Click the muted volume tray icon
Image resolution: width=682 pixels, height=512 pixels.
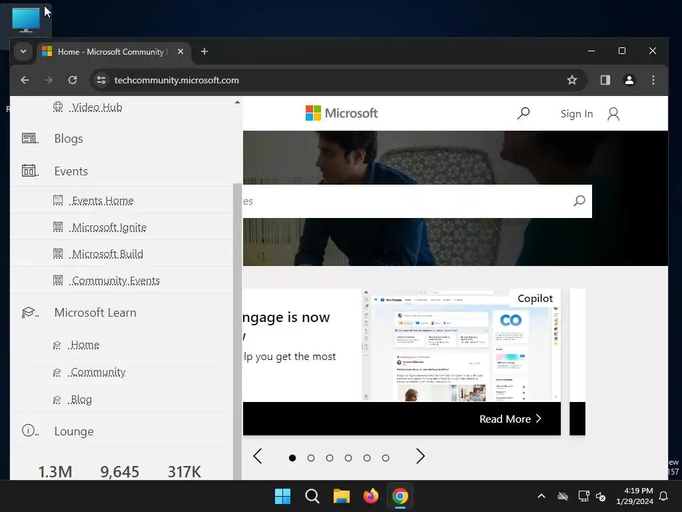601,496
